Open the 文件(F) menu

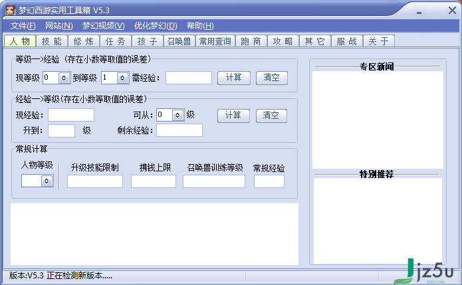point(23,26)
